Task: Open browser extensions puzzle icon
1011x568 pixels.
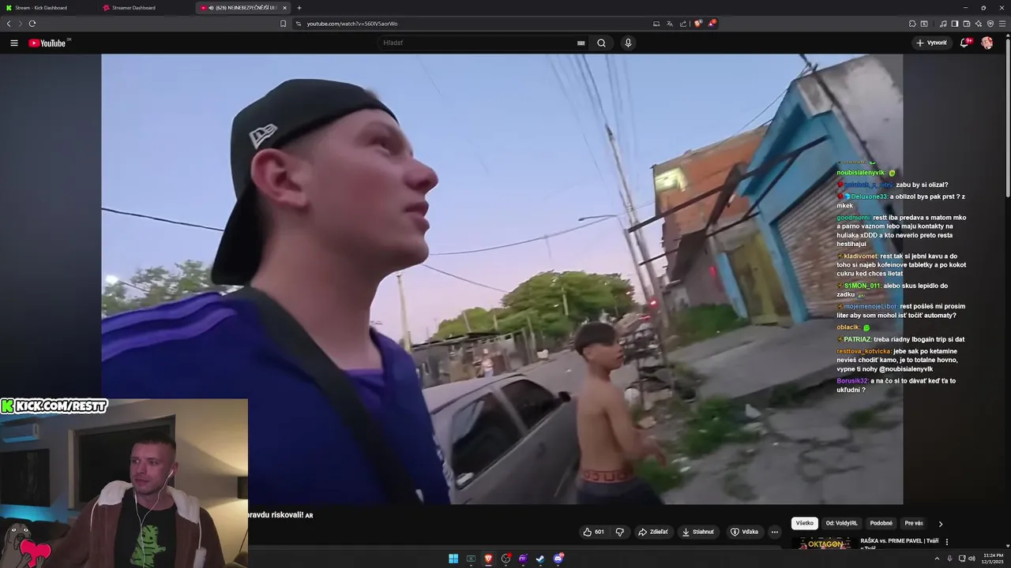Action: point(912,24)
